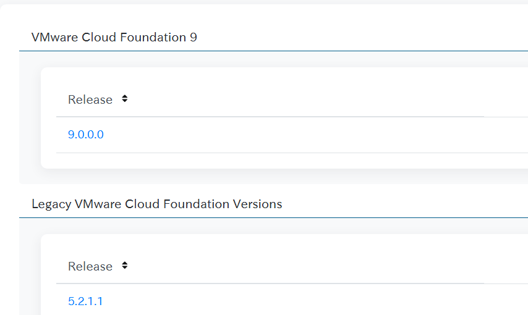The height and width of the screenshot is (315, 528).
Task: Select Legacy VMware Cloud Foundation Versions heading
Action: coord(157,204)
